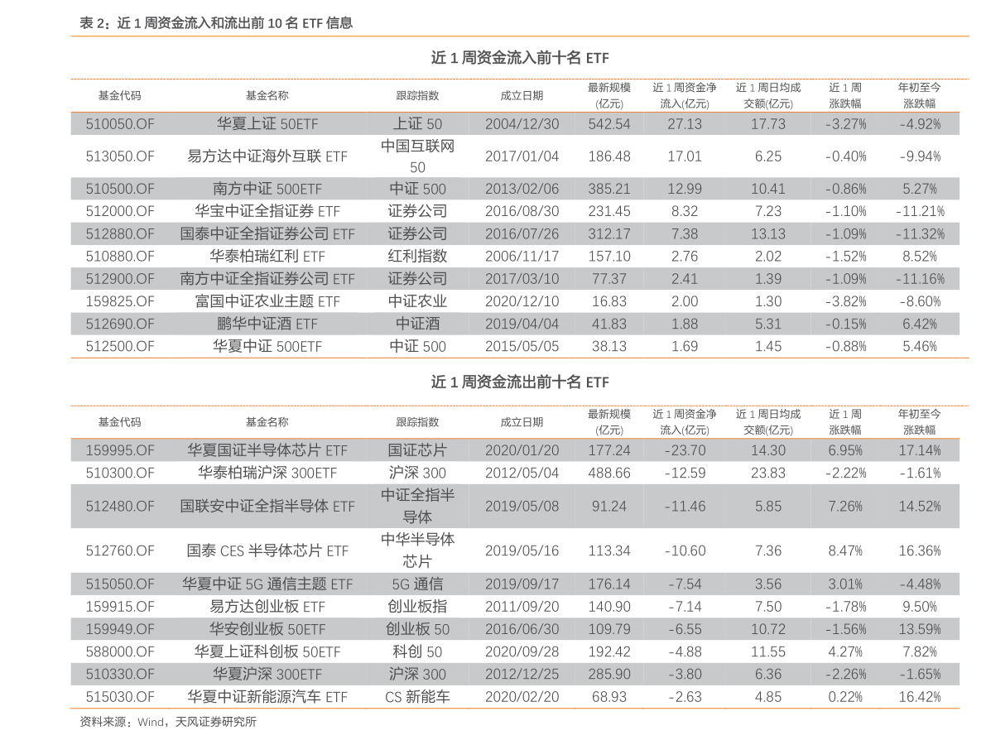
Task: Click the 基金代码 column header
Action: pyautogui.click(x=119, y=94)
